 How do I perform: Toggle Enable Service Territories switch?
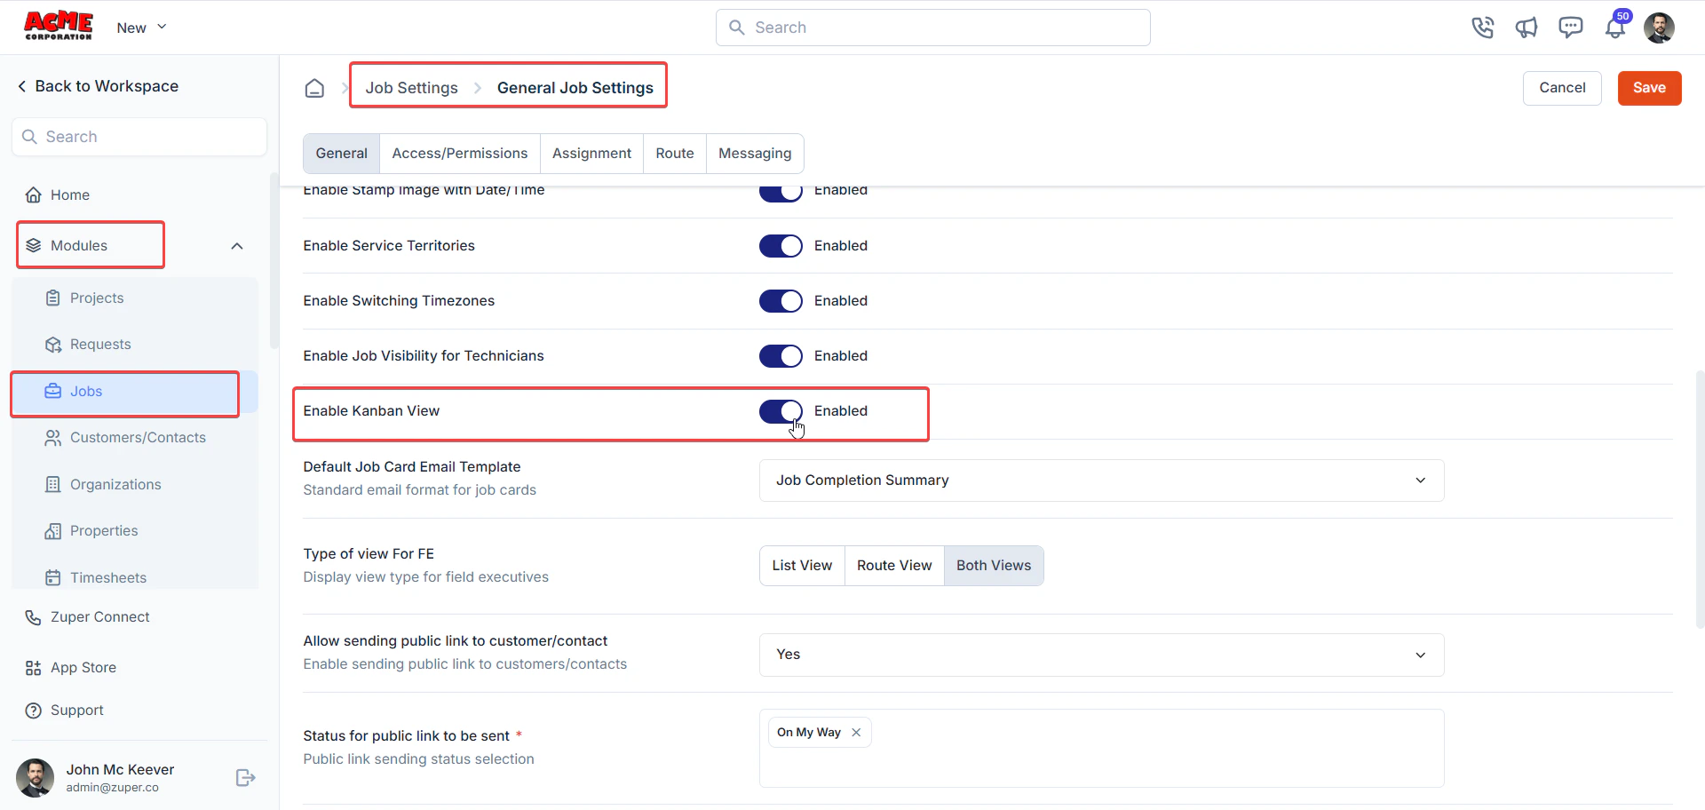pyautogui.click(x=781, y=246)
